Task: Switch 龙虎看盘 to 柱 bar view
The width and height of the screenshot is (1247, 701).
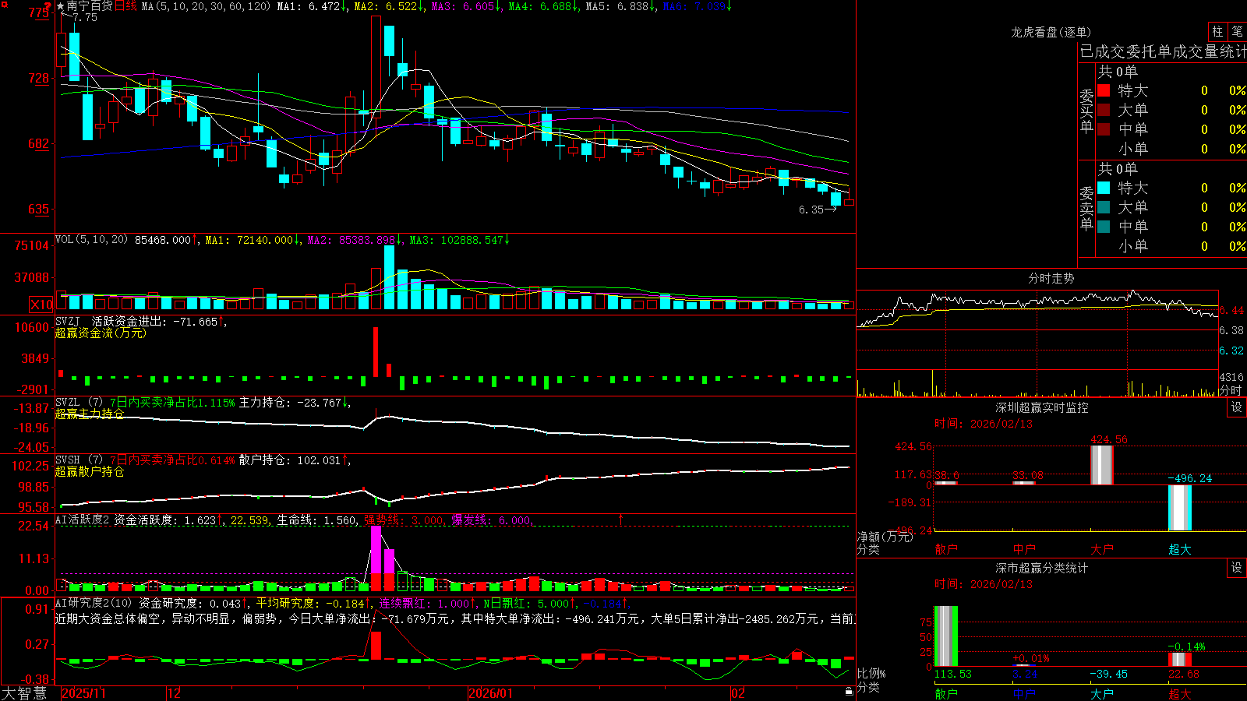Action: click(x=1217, y=31)
